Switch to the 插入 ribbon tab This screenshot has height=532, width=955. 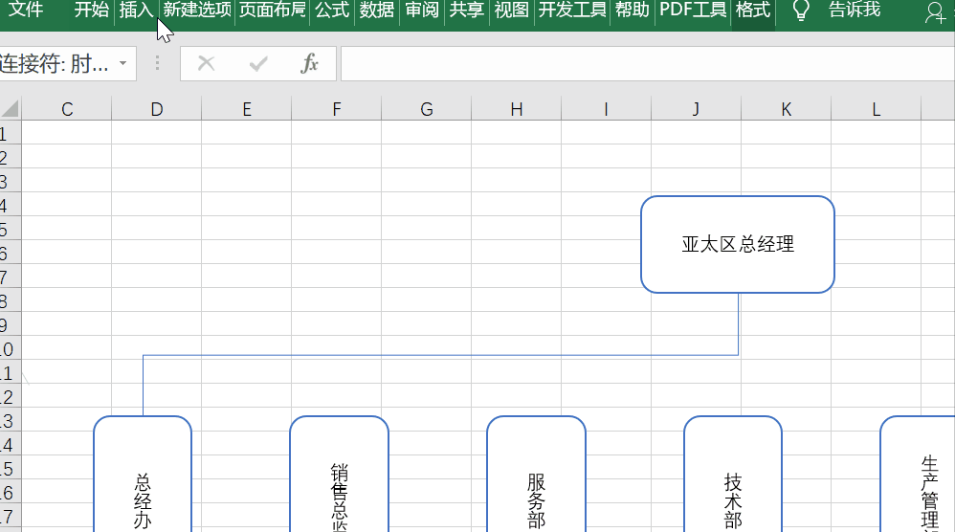pyautogui.click(x=136, y=10)
